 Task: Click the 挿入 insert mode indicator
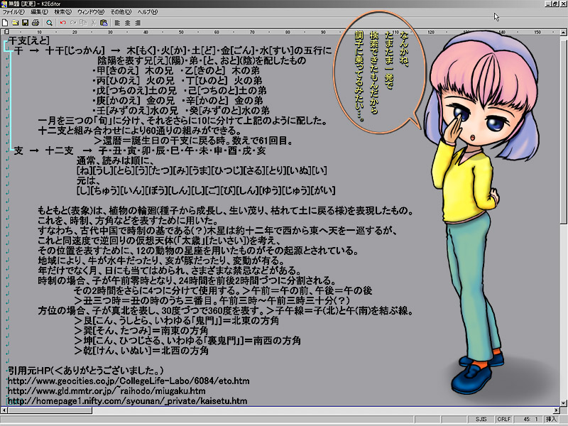[551, 419]
